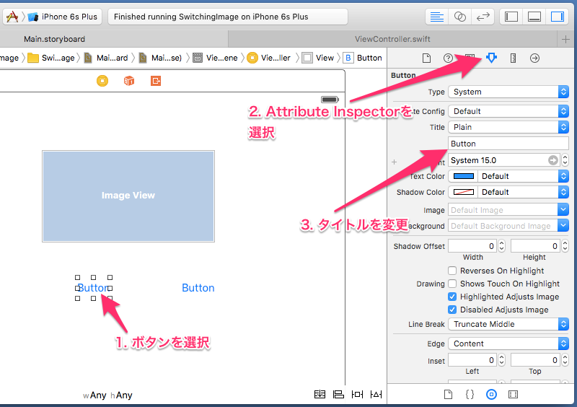
Task: Step the Inset Top value
Action: 565,360
